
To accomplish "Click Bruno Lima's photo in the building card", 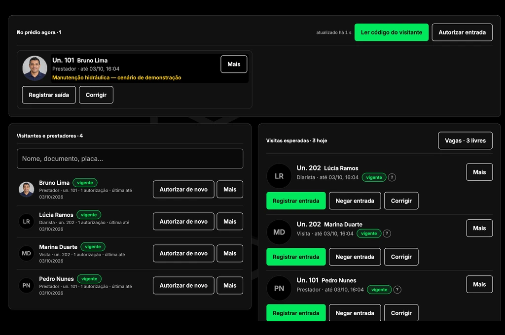I will click(35, 68).
